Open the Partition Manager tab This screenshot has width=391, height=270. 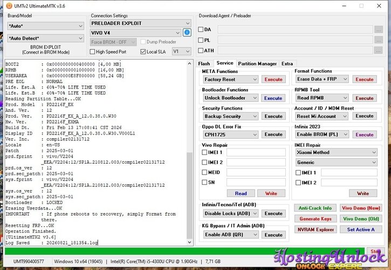coord(257,64)
